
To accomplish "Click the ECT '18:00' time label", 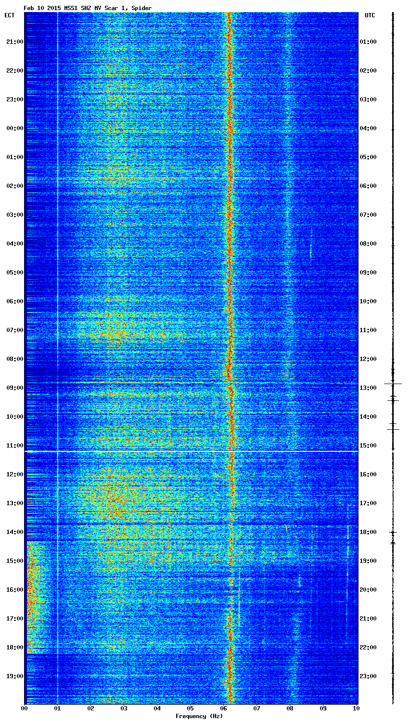I will pyautogui.click(x=14, y=647).
